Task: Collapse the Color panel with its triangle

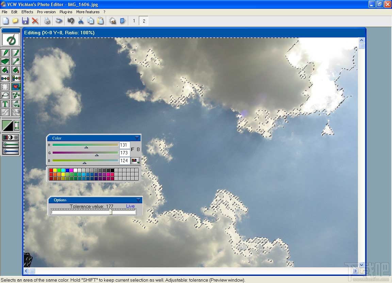Action: pyautogui.click(x=137, y=138)
